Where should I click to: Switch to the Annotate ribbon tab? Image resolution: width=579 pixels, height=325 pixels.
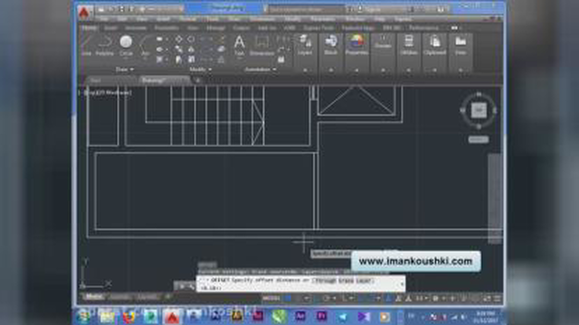[x=136, y=28]
